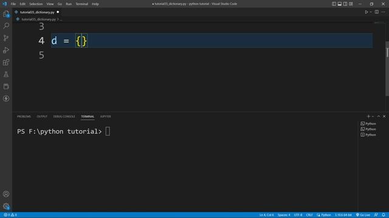Viewport: 389px width, 218px height.
Task: Open the lightning bolt activity bar icon
Action: [x=6, y=98]
